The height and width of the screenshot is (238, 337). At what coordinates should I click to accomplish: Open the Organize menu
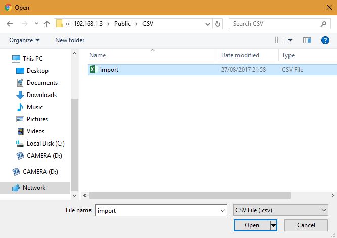[24, 40]
